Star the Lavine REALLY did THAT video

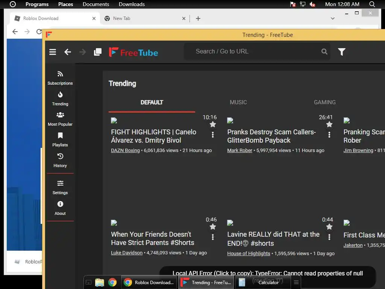coord(329,227)
